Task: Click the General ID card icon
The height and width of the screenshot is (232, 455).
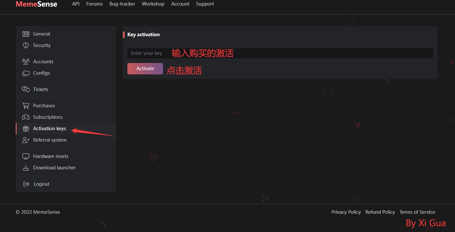Action: point(26,34)
